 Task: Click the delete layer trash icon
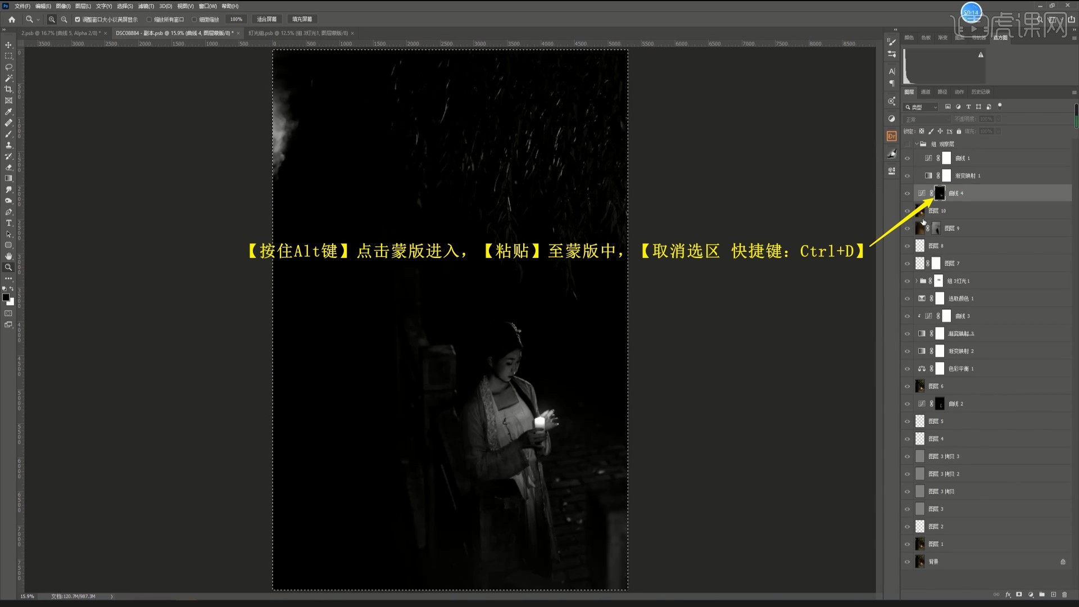[x=1064, y=594]
